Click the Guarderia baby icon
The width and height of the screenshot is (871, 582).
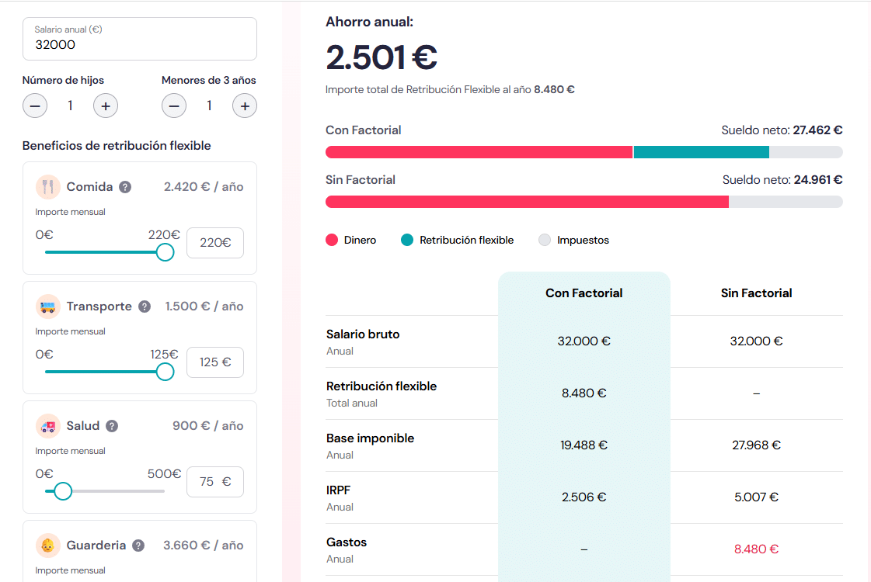pos(47,546)
